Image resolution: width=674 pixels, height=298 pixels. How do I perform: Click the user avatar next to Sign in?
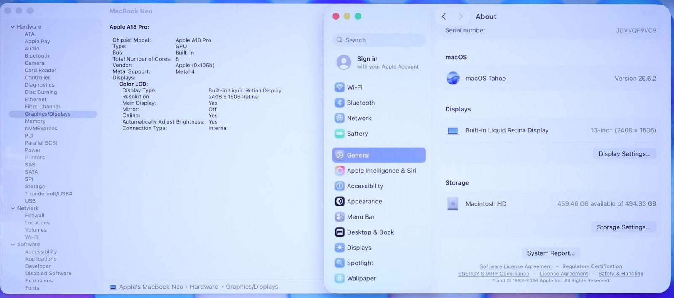[x=344, y=62]
